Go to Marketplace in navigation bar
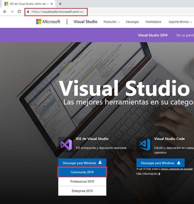The image size is (194, 204). [153, 22]
